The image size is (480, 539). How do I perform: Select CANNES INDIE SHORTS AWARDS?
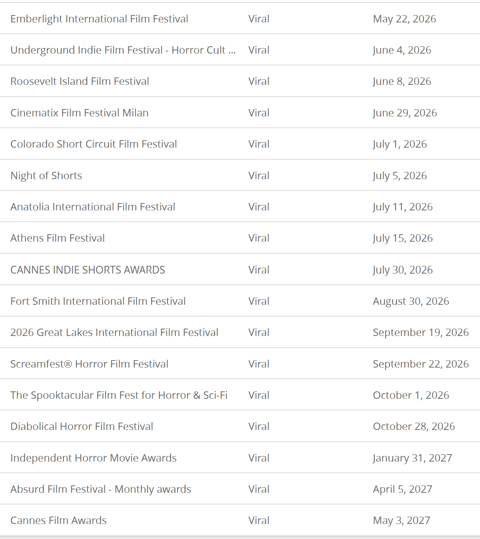point(88,269)
